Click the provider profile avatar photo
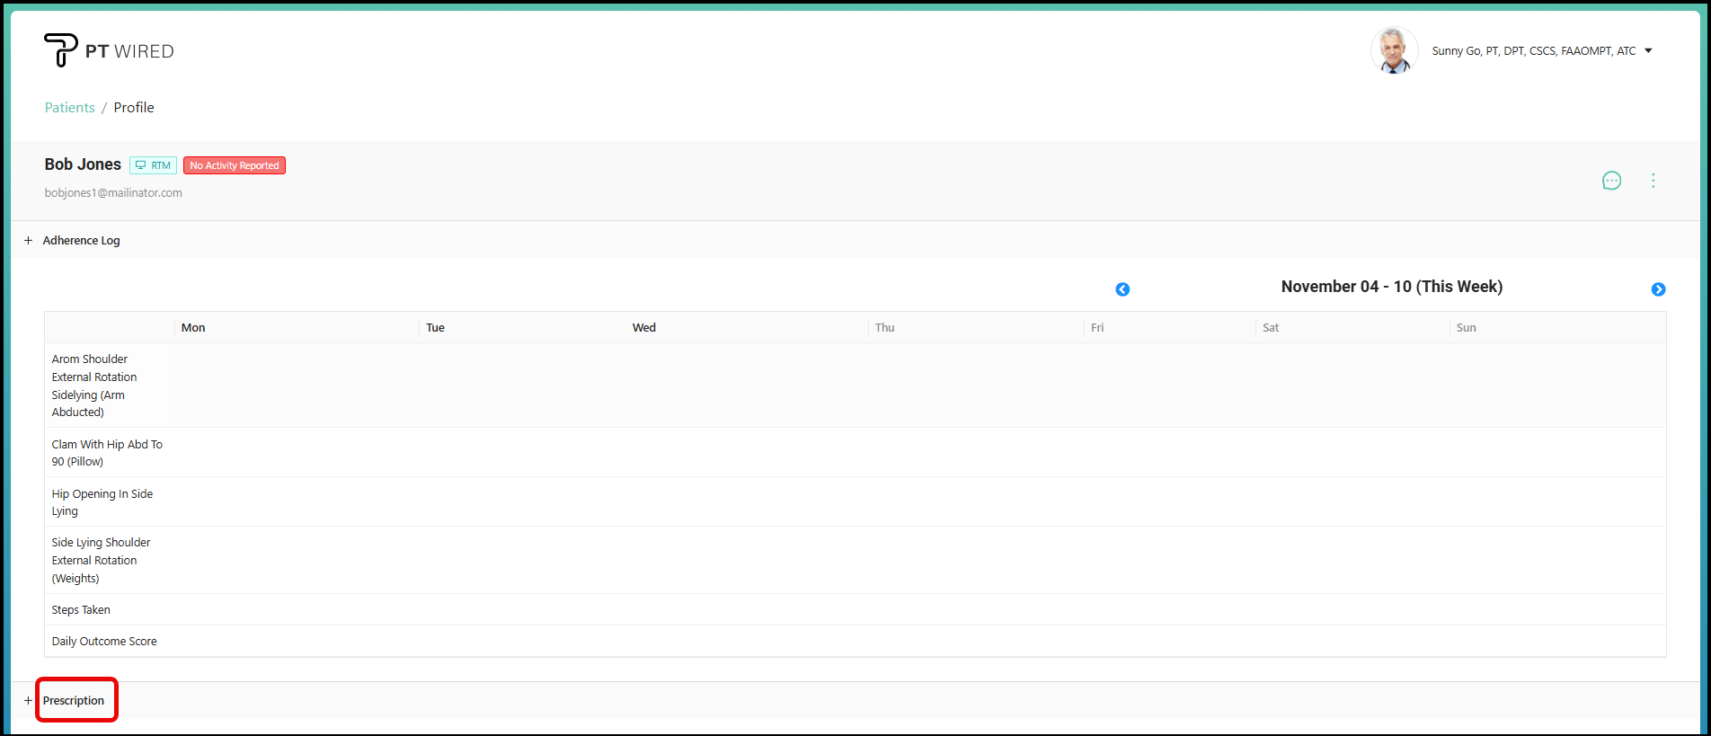 point(1394,50)
